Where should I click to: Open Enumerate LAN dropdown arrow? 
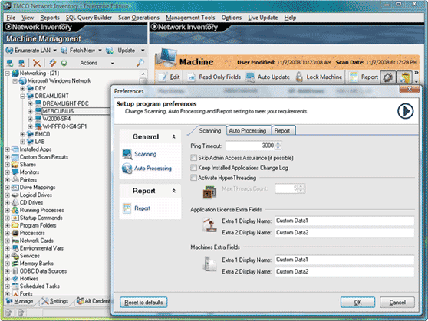pyautogui.click(x=54, y=51)
